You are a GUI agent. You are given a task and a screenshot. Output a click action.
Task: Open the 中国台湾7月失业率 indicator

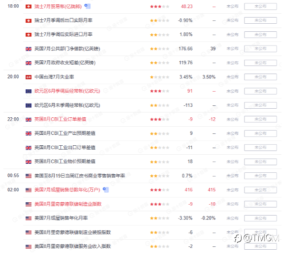pos(54,77)
